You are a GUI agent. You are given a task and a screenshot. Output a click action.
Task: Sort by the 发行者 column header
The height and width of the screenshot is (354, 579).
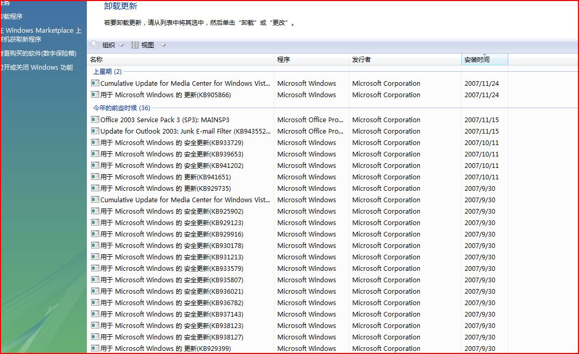pos(405,59)
